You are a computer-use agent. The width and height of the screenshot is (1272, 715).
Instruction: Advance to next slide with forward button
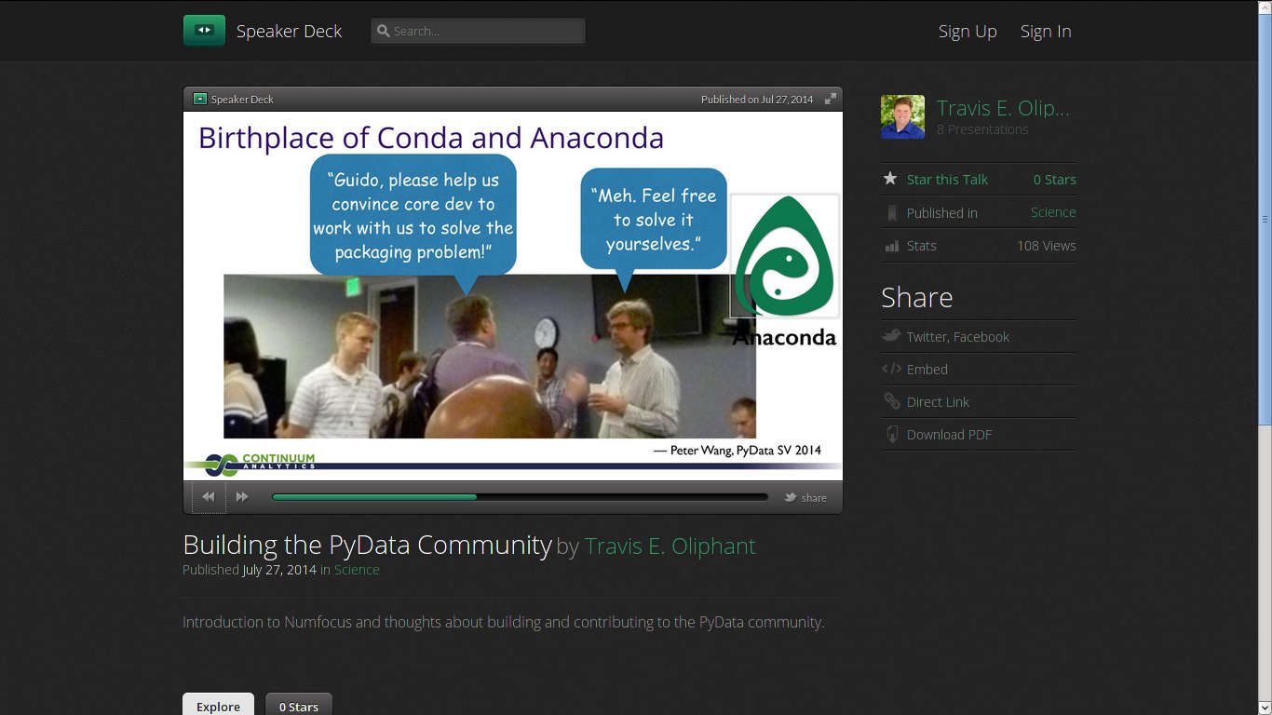242,497
